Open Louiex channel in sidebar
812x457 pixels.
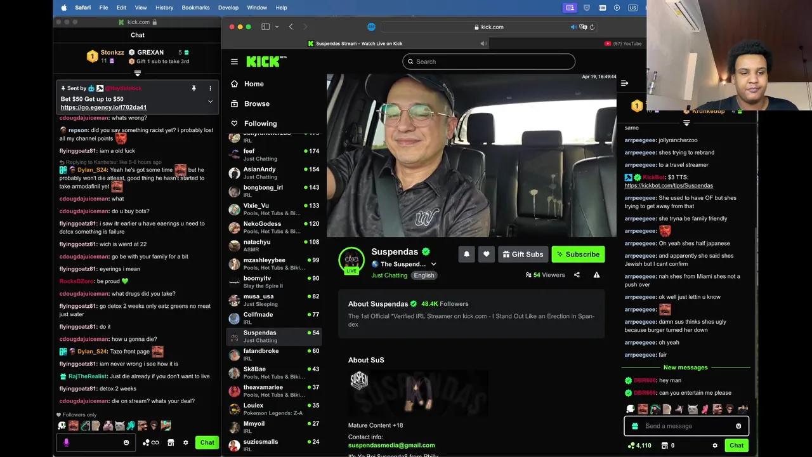[273, 409]
